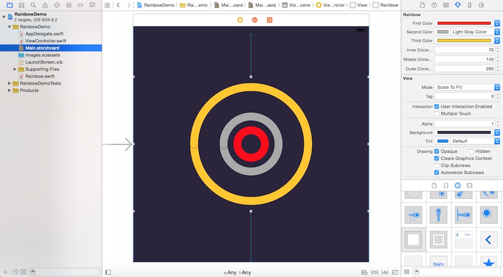This screenshot has height=277, width=503.
Task: Select Rainbow.swift in the file list
Action: pos(39,76)
